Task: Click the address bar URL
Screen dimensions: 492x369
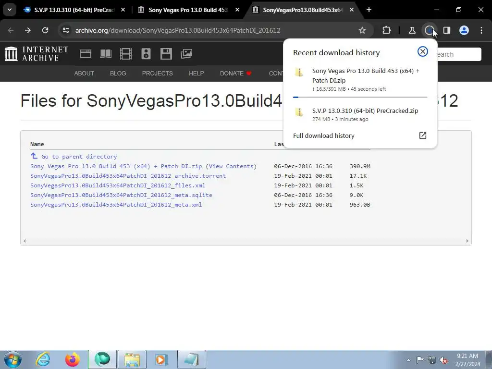Action: 178,30
